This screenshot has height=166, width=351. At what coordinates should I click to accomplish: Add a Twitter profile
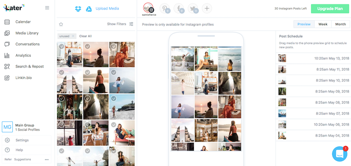point(193,8)
